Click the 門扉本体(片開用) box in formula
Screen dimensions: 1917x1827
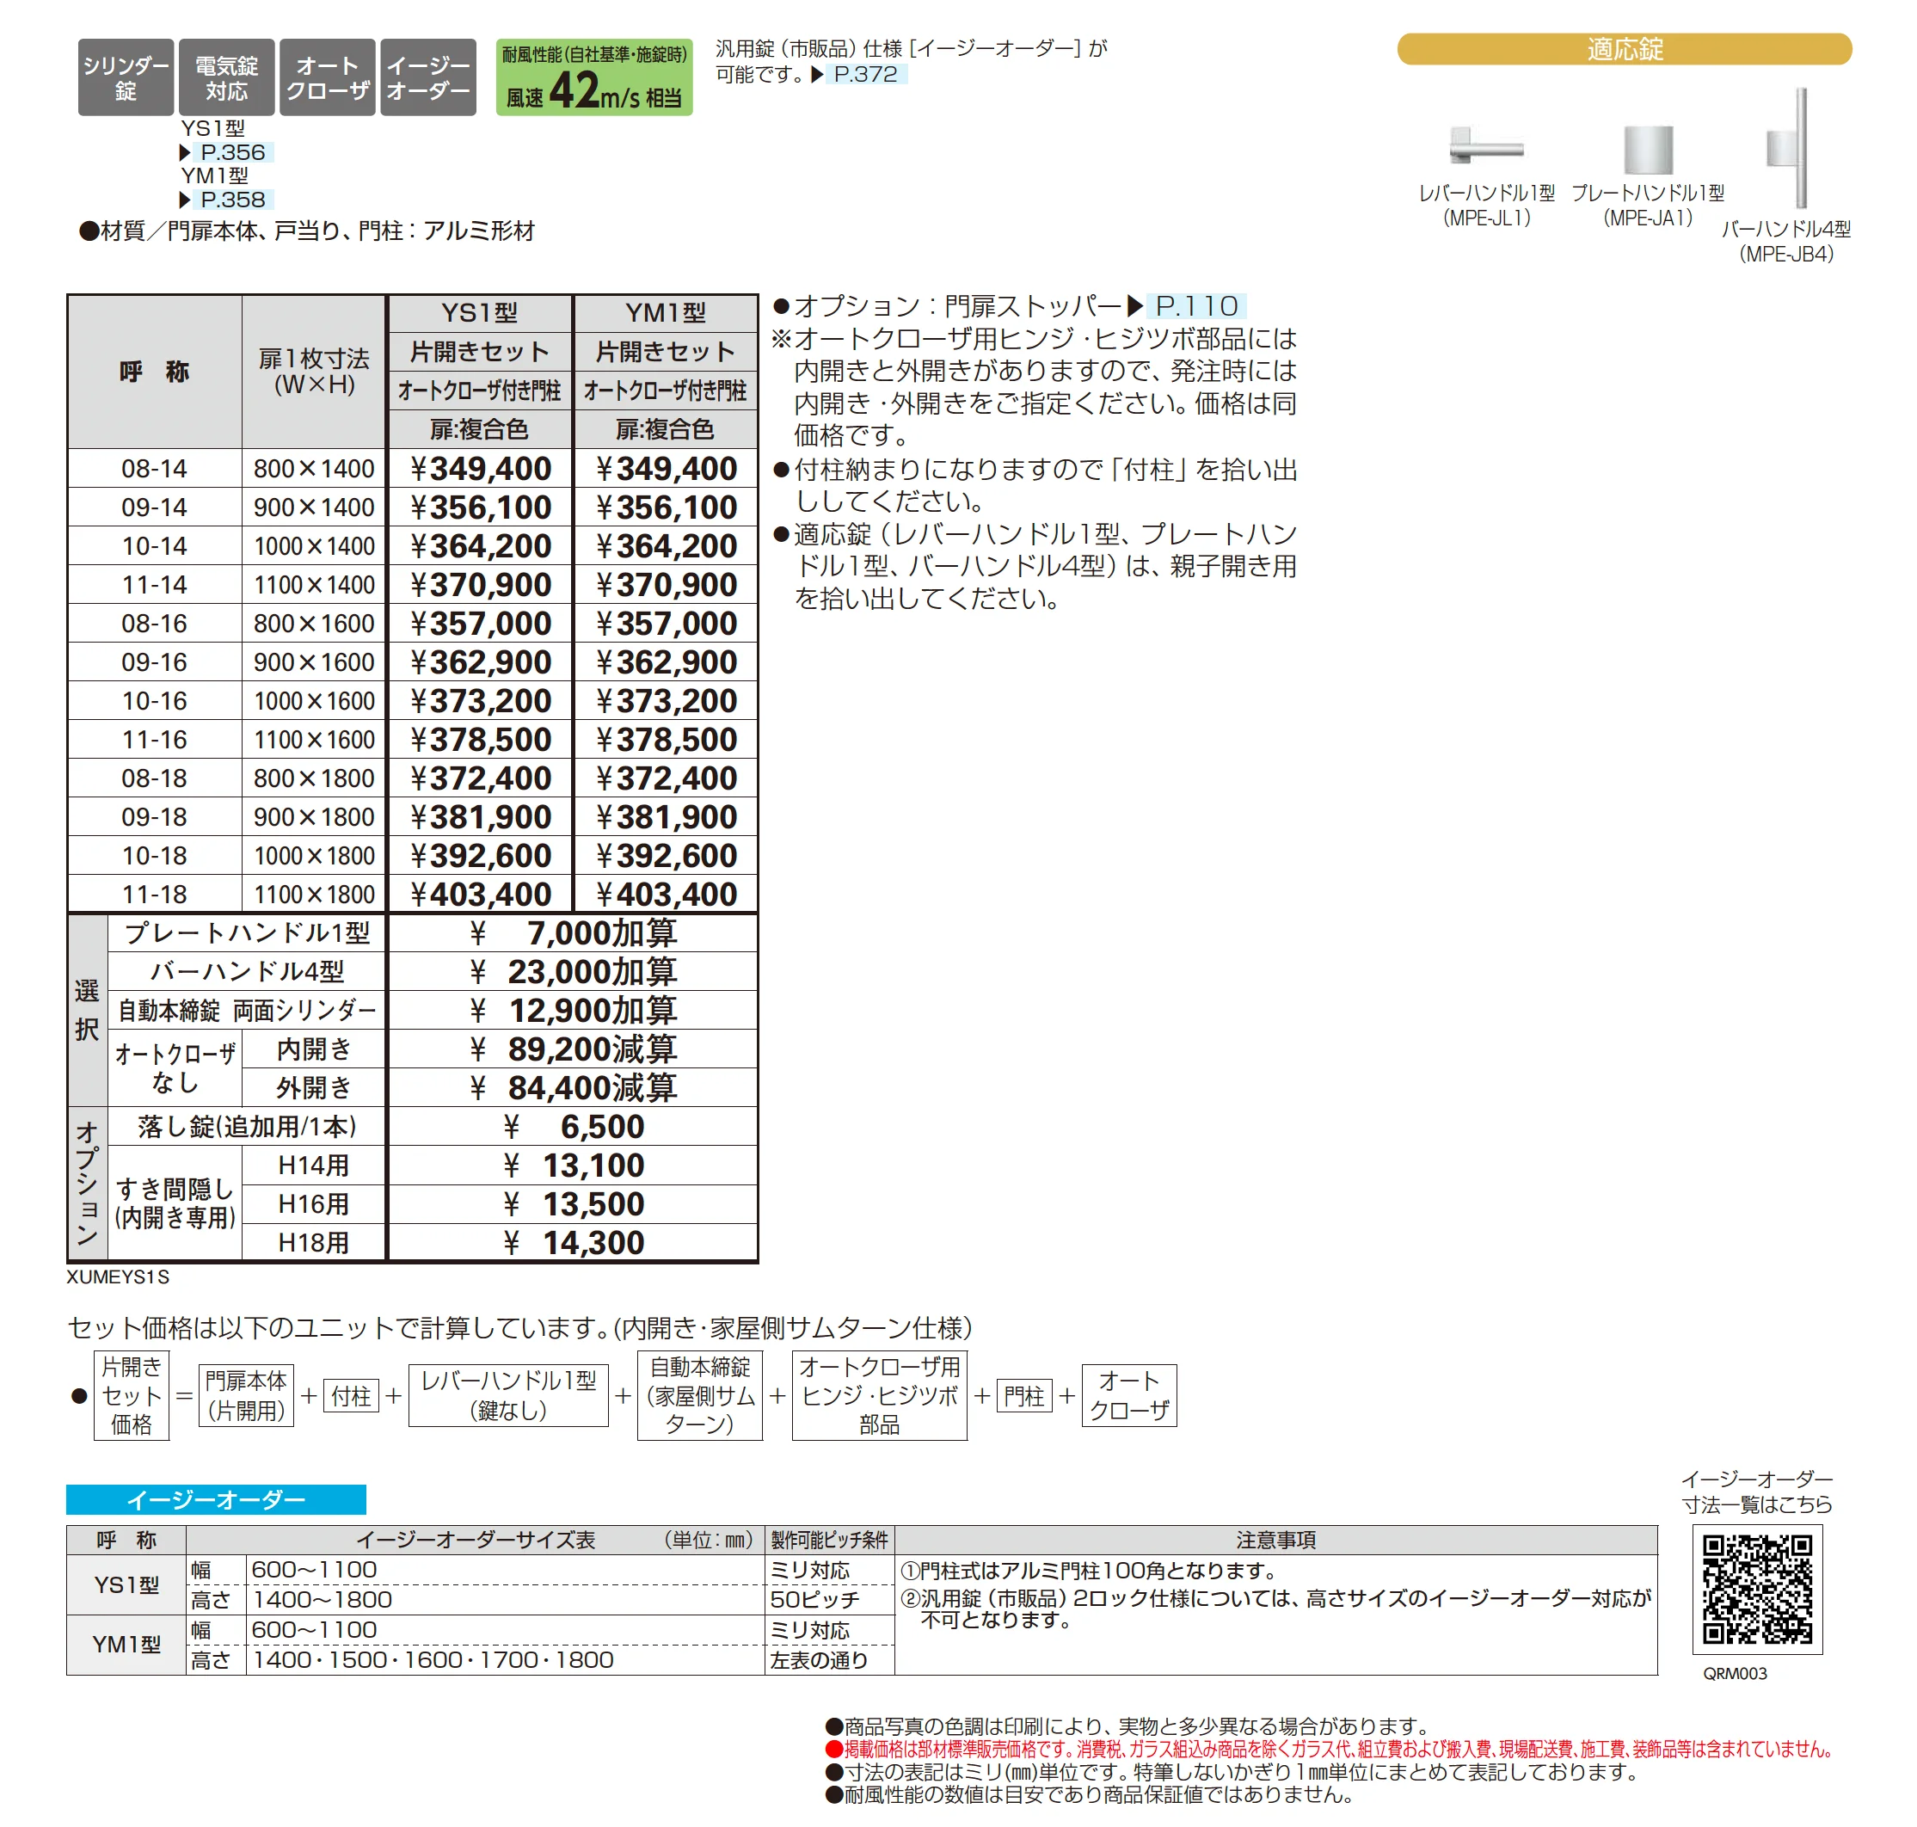coord(245,1394)
